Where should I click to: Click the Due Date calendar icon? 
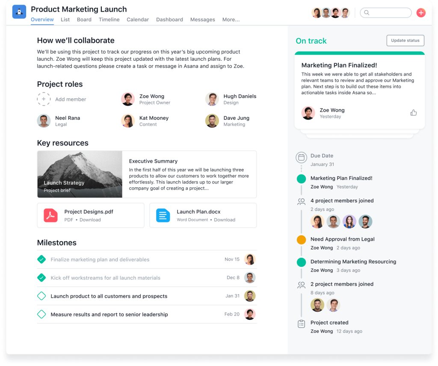[301, 158]
